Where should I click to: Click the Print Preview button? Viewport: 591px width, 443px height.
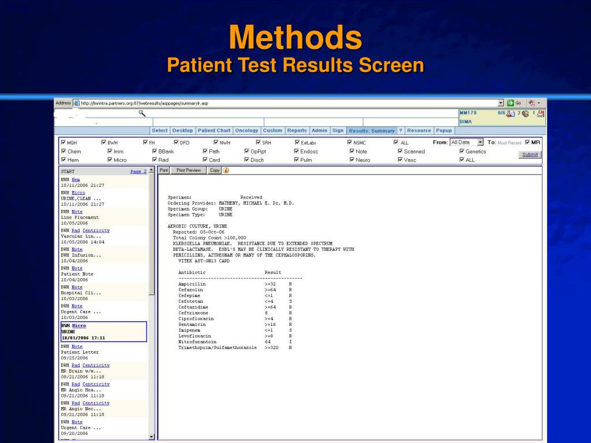(189, 170)
